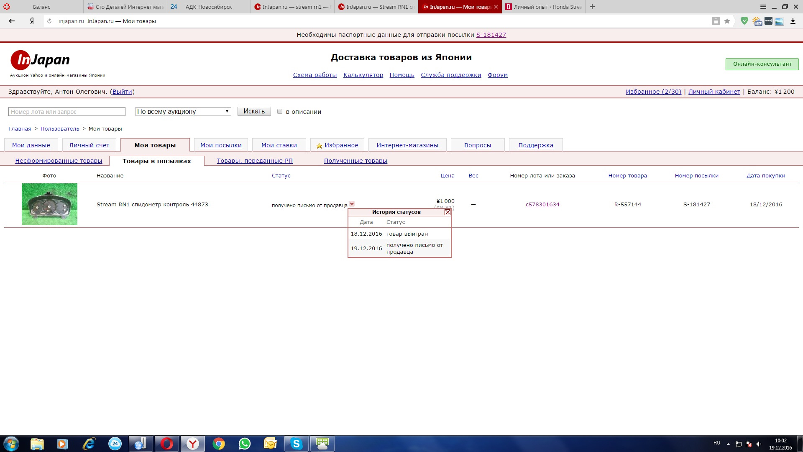Select 'Товары, переданные РП' subtab

click(255, 161)
